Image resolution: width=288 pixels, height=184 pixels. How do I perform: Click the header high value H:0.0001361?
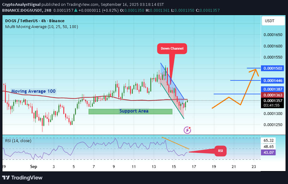(158, 10)
